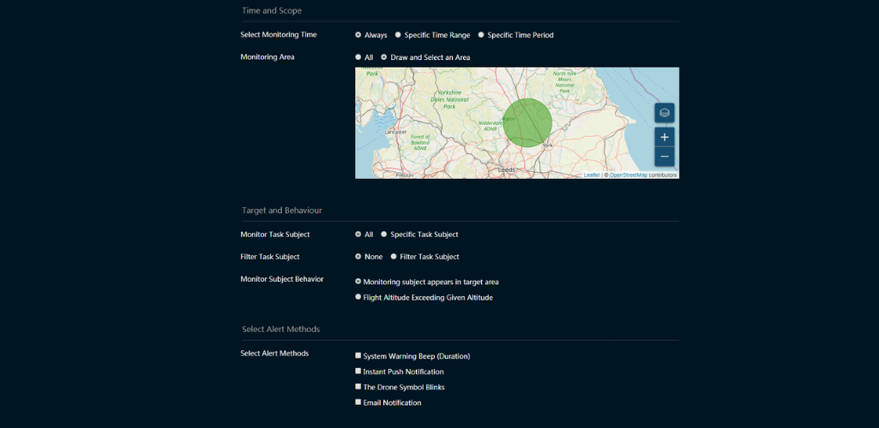Select Monitoring subject appears in target area
The height and width of the screenshot is (428, 879).
(358, 282)
